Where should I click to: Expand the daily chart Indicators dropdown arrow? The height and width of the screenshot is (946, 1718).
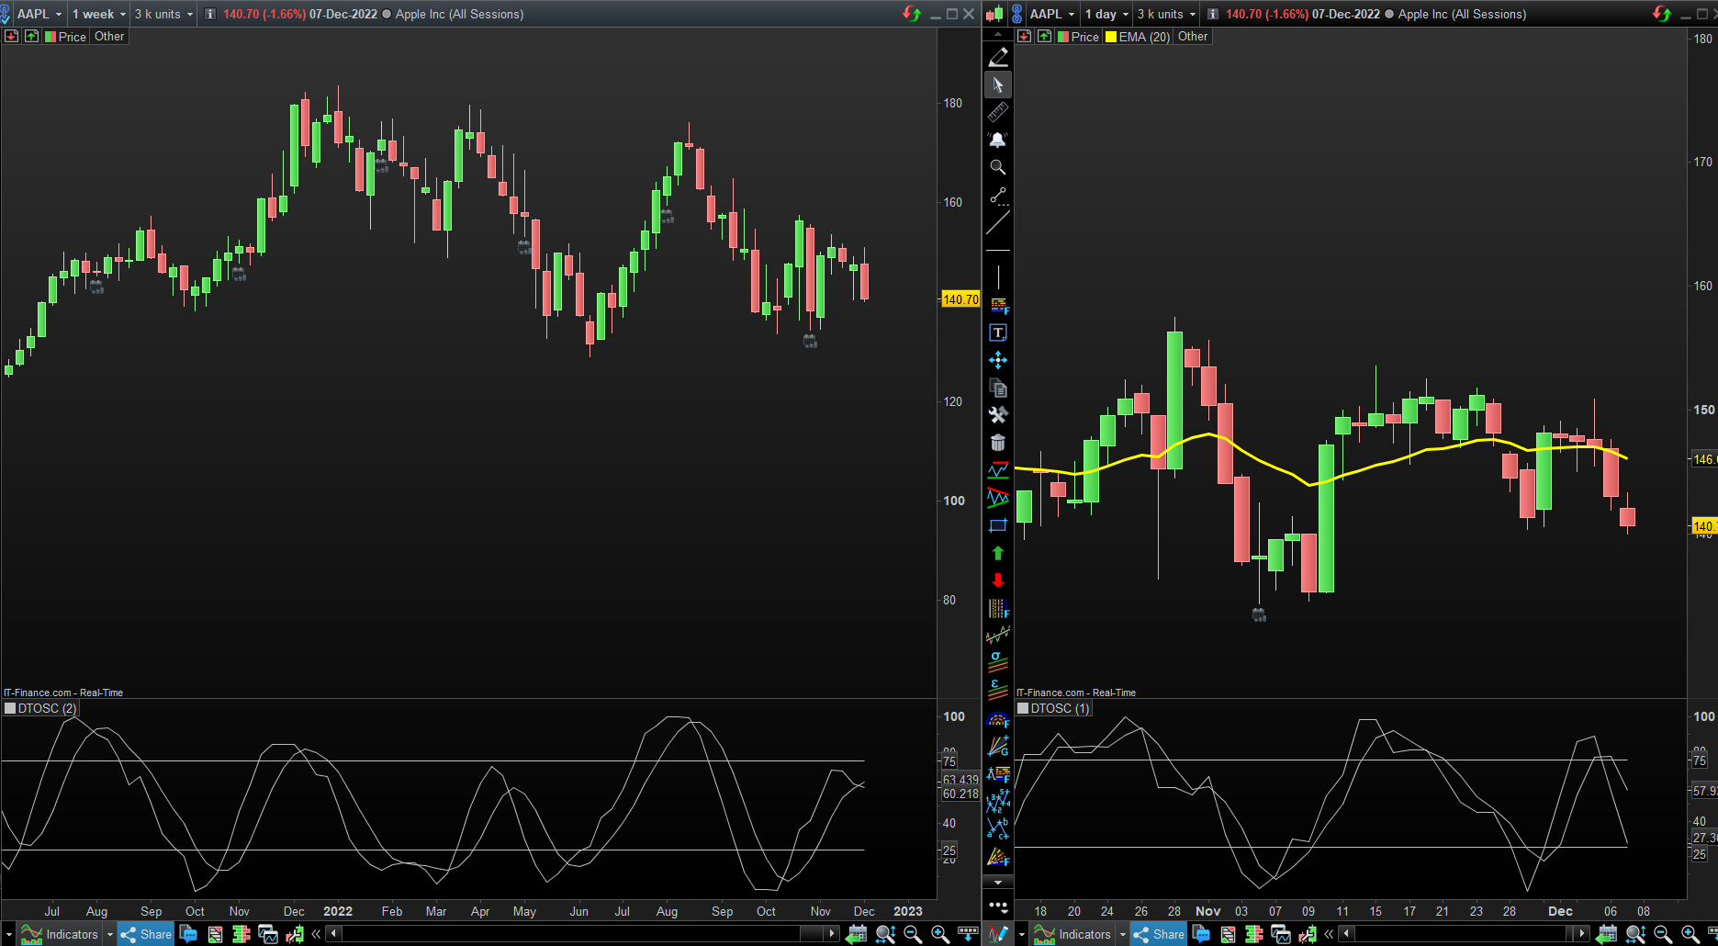[x=1123, y=935]
